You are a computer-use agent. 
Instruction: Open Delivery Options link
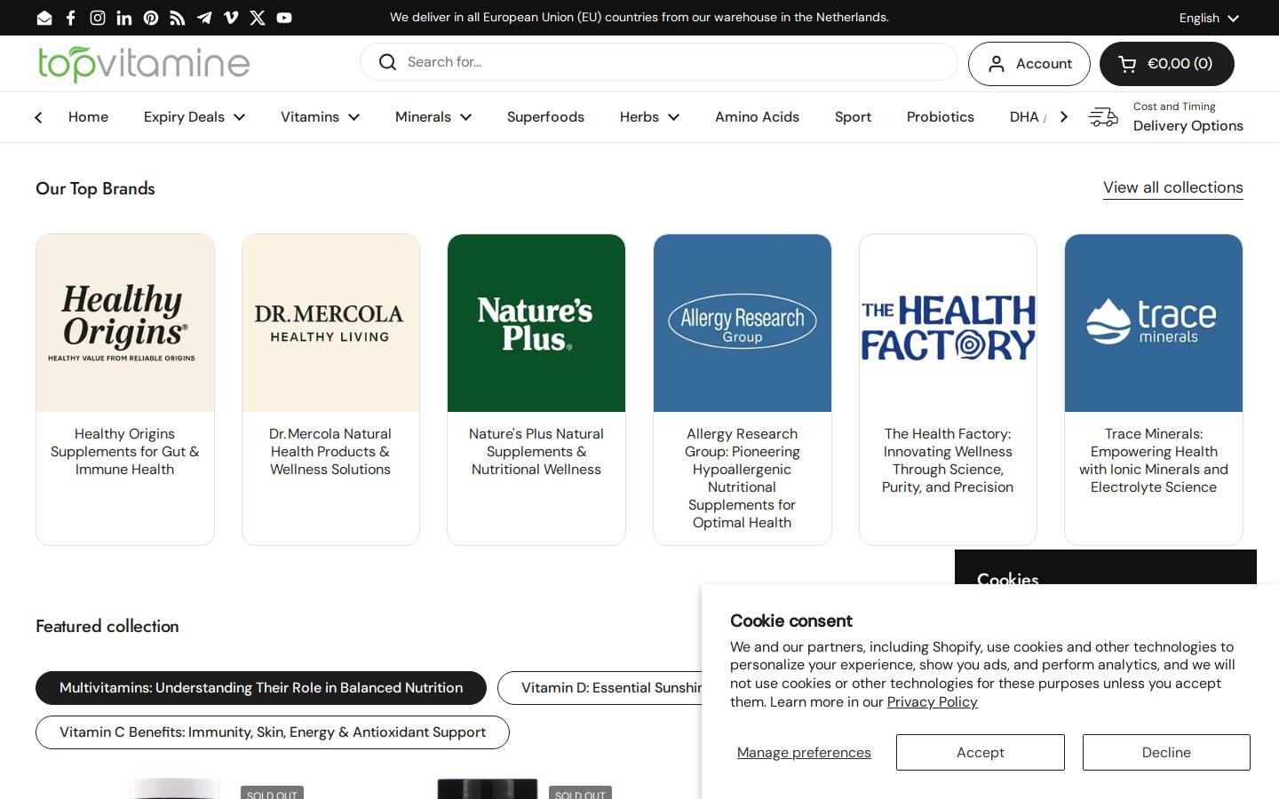(x=1188, y=126)
